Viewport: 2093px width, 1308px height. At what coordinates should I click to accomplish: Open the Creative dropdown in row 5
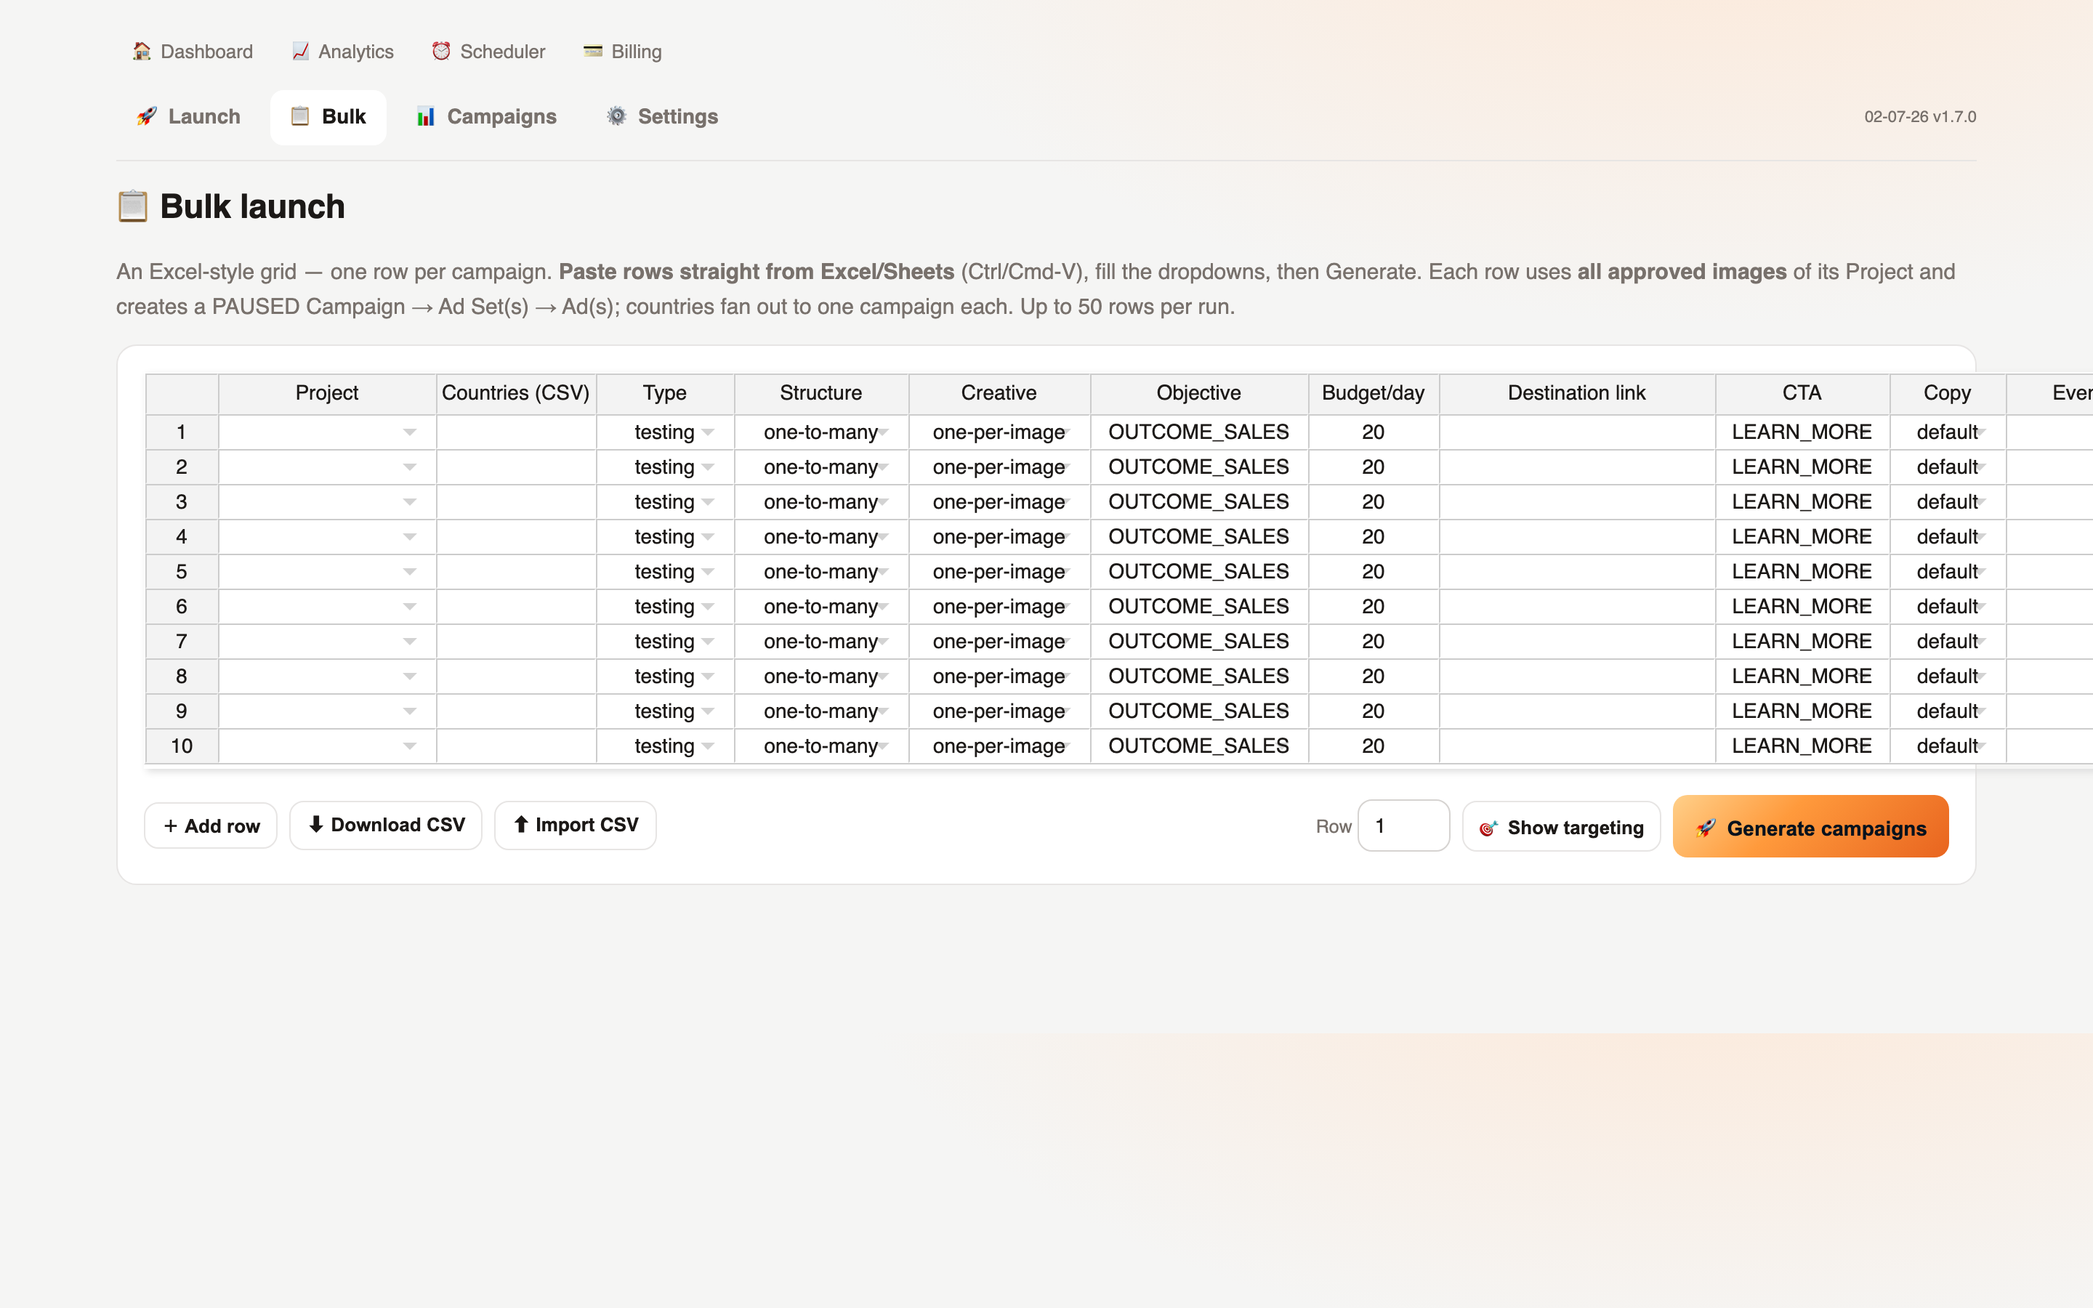tap(1068, 572)
